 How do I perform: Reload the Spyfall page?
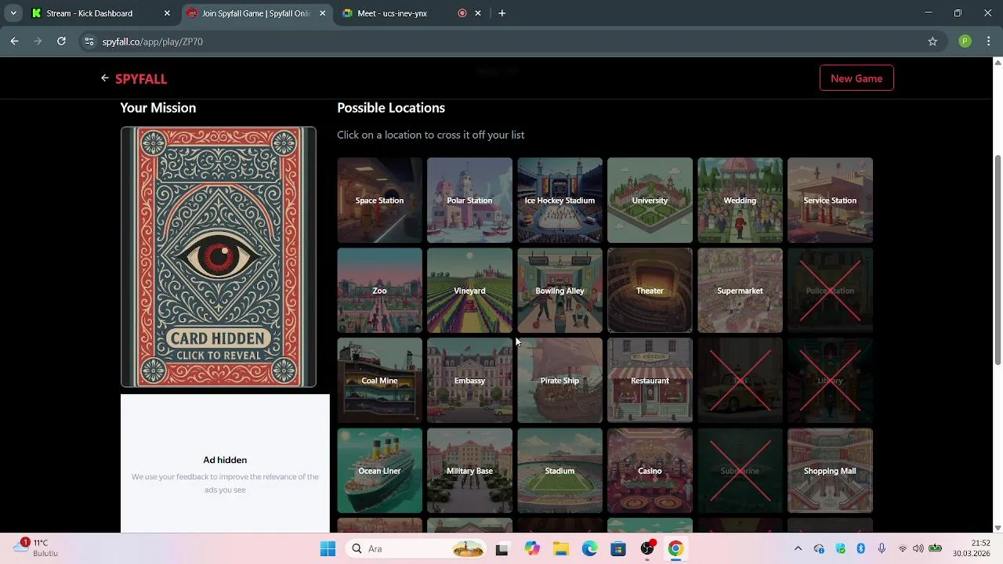61,42
